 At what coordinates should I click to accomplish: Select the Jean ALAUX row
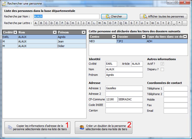click(44, 41)
